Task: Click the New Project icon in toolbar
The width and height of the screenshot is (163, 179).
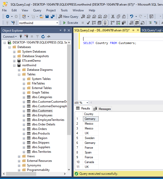Action: point(24,16)
